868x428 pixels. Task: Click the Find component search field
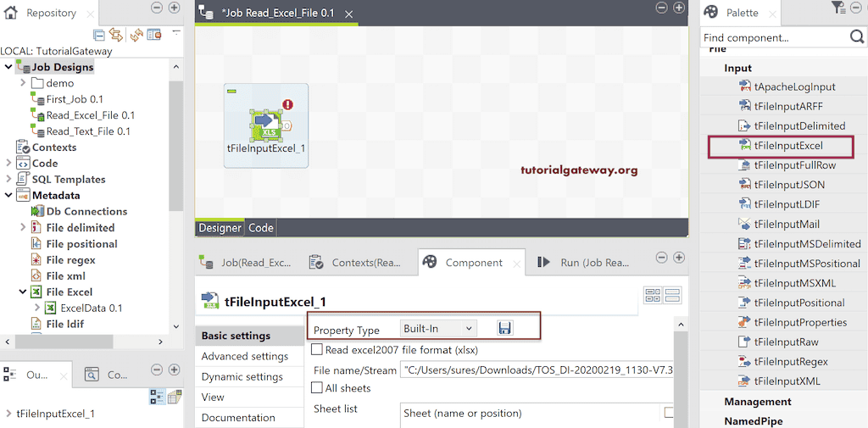[774, 37]
